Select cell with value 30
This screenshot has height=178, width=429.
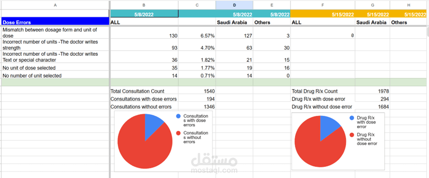coord(272,45)
